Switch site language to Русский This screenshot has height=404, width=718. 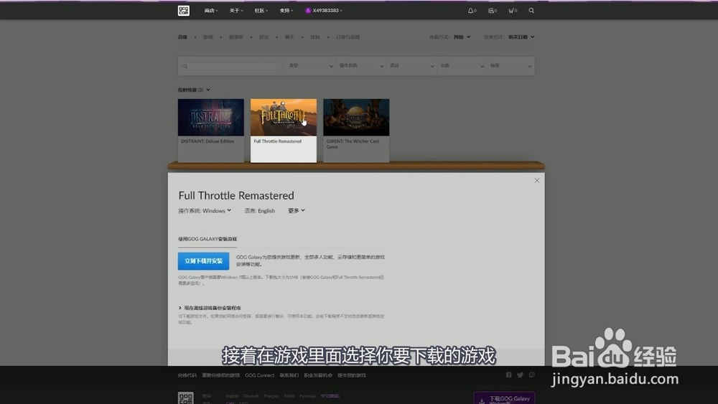(x=307, y=396)
